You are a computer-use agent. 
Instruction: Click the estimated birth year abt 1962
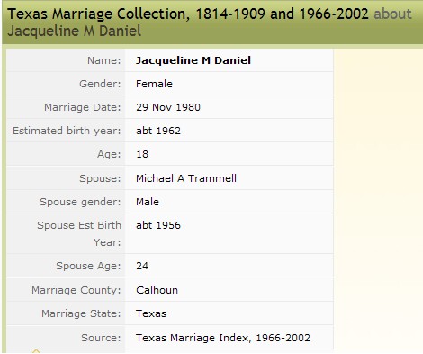click(x=158, y=131)
